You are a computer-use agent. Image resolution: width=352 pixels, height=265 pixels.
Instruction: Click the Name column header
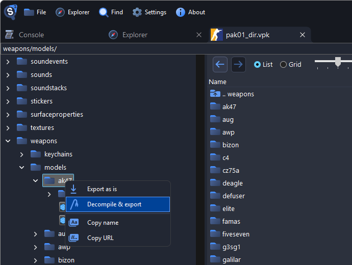[217, 82]
